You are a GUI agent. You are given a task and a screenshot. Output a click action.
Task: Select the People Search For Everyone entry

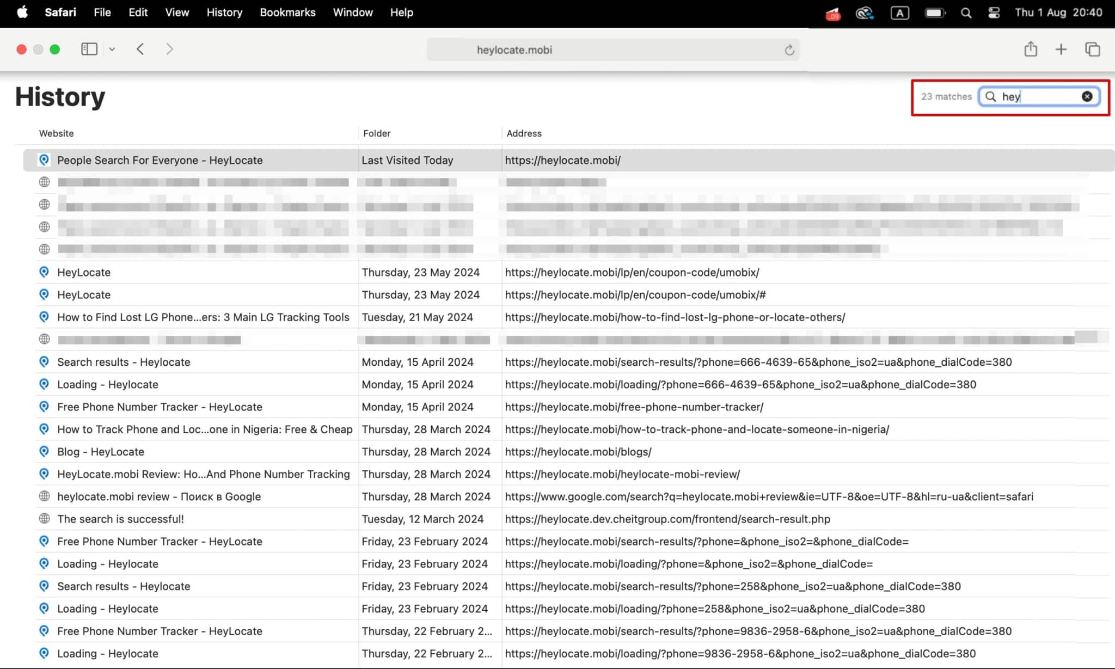(159, 160)
